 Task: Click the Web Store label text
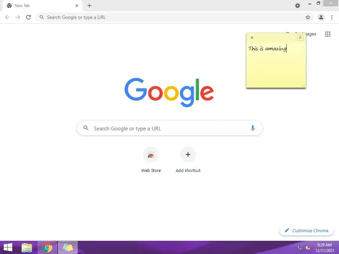point(151,170)
